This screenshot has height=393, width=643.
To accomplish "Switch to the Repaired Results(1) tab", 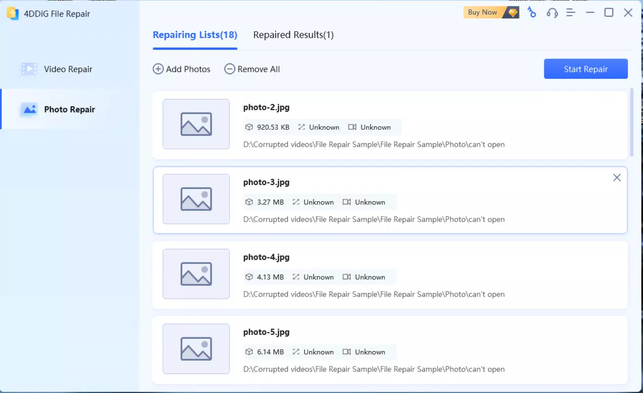I will 293,35.
